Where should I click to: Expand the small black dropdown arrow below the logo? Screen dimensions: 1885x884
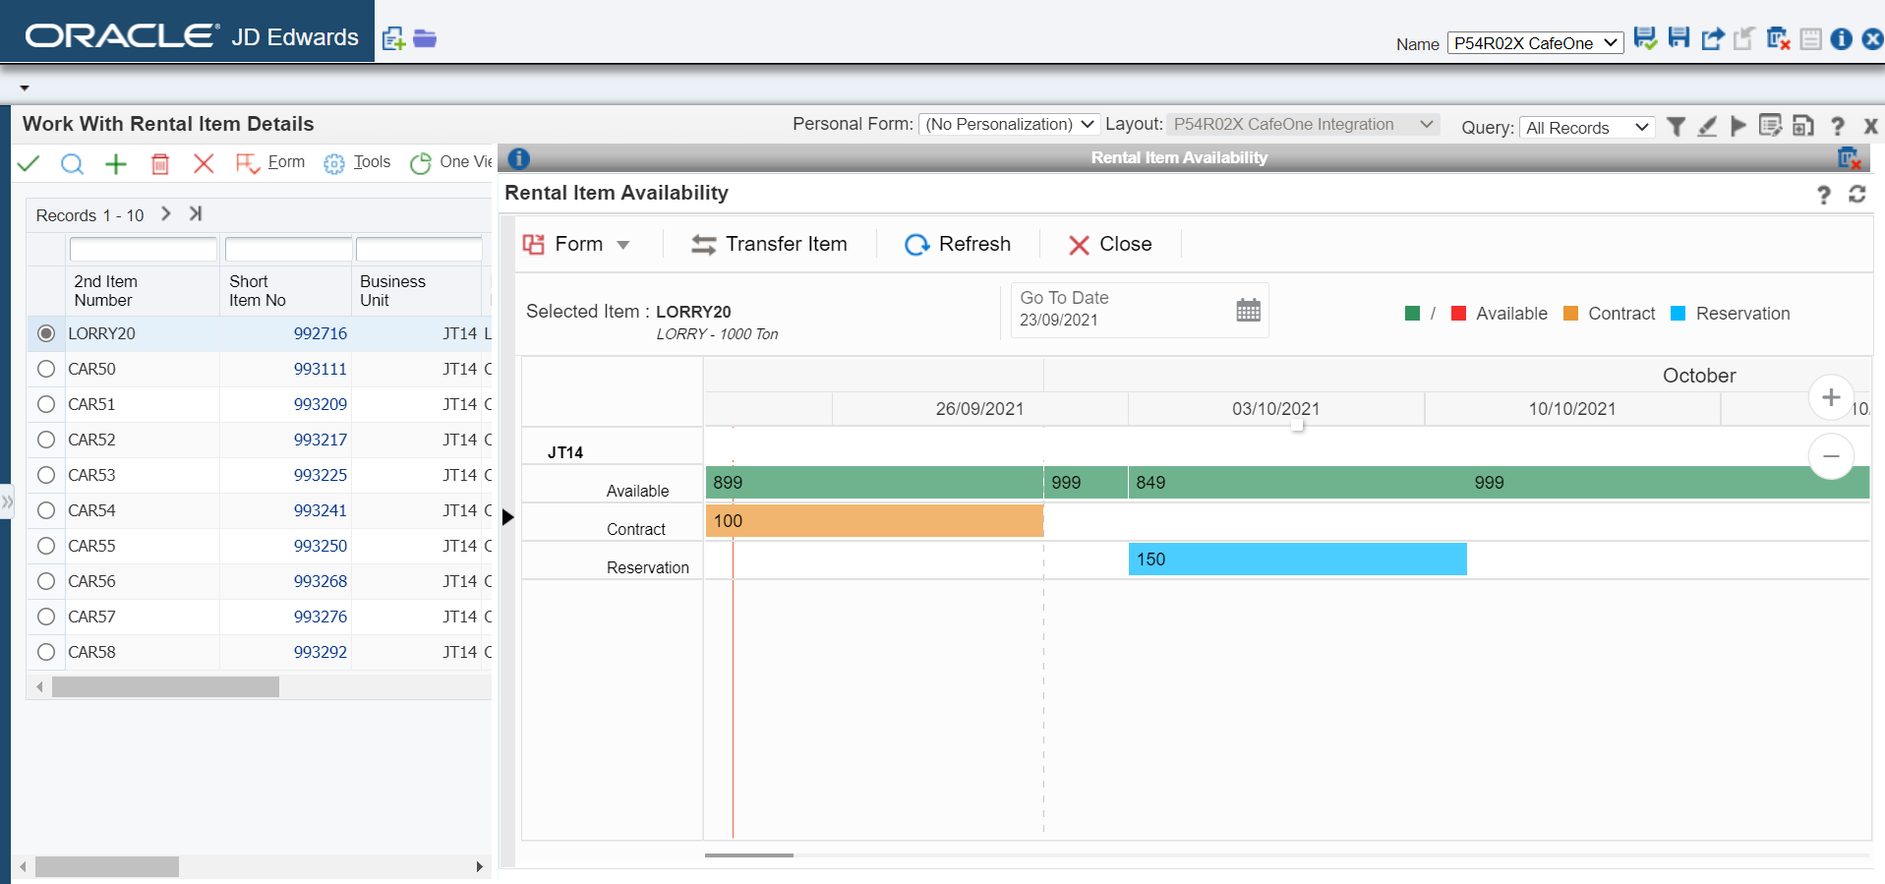tap(25, 88)
